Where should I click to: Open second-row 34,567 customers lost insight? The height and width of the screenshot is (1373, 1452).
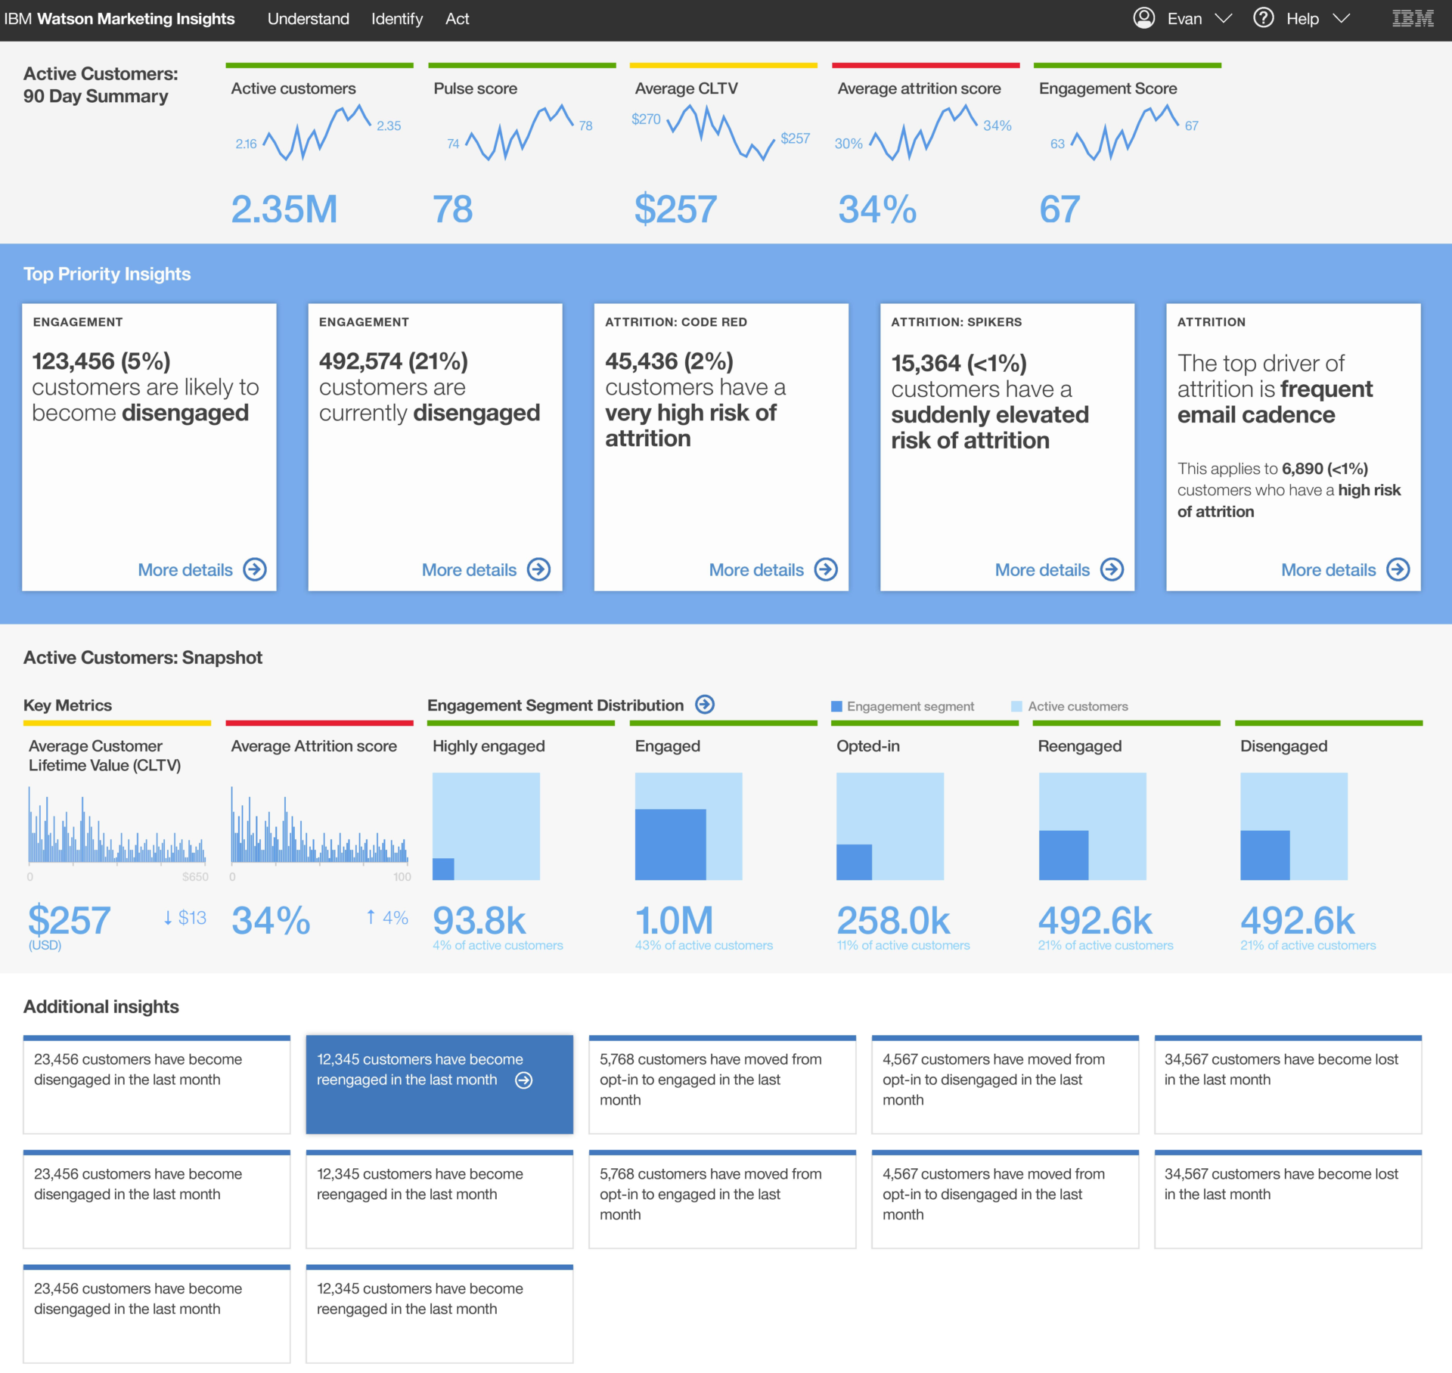[x=1288, y=1199]
